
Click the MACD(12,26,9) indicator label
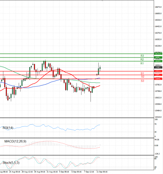point(15,141)
